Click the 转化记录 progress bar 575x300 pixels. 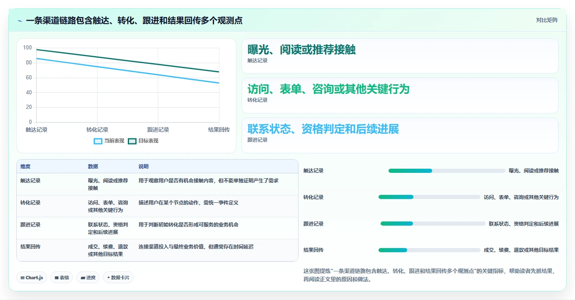[x=429, y=197]
